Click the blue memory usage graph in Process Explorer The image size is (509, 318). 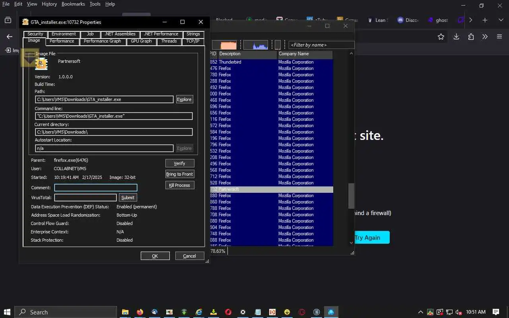tap(255, 45)
